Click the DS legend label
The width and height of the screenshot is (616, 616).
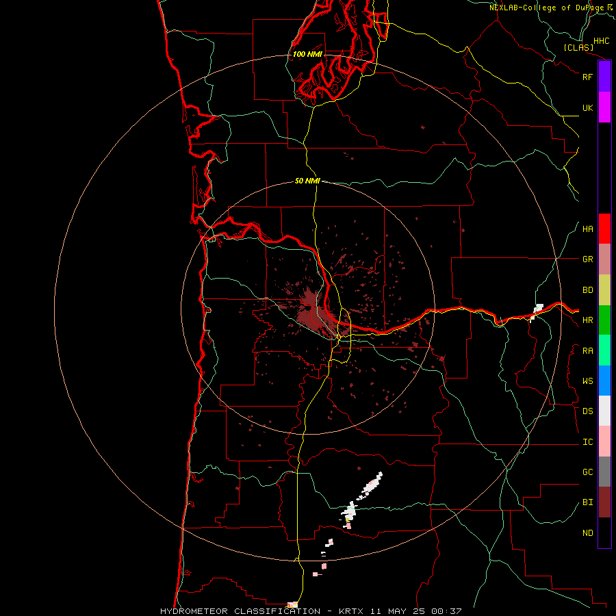[588, 411]
